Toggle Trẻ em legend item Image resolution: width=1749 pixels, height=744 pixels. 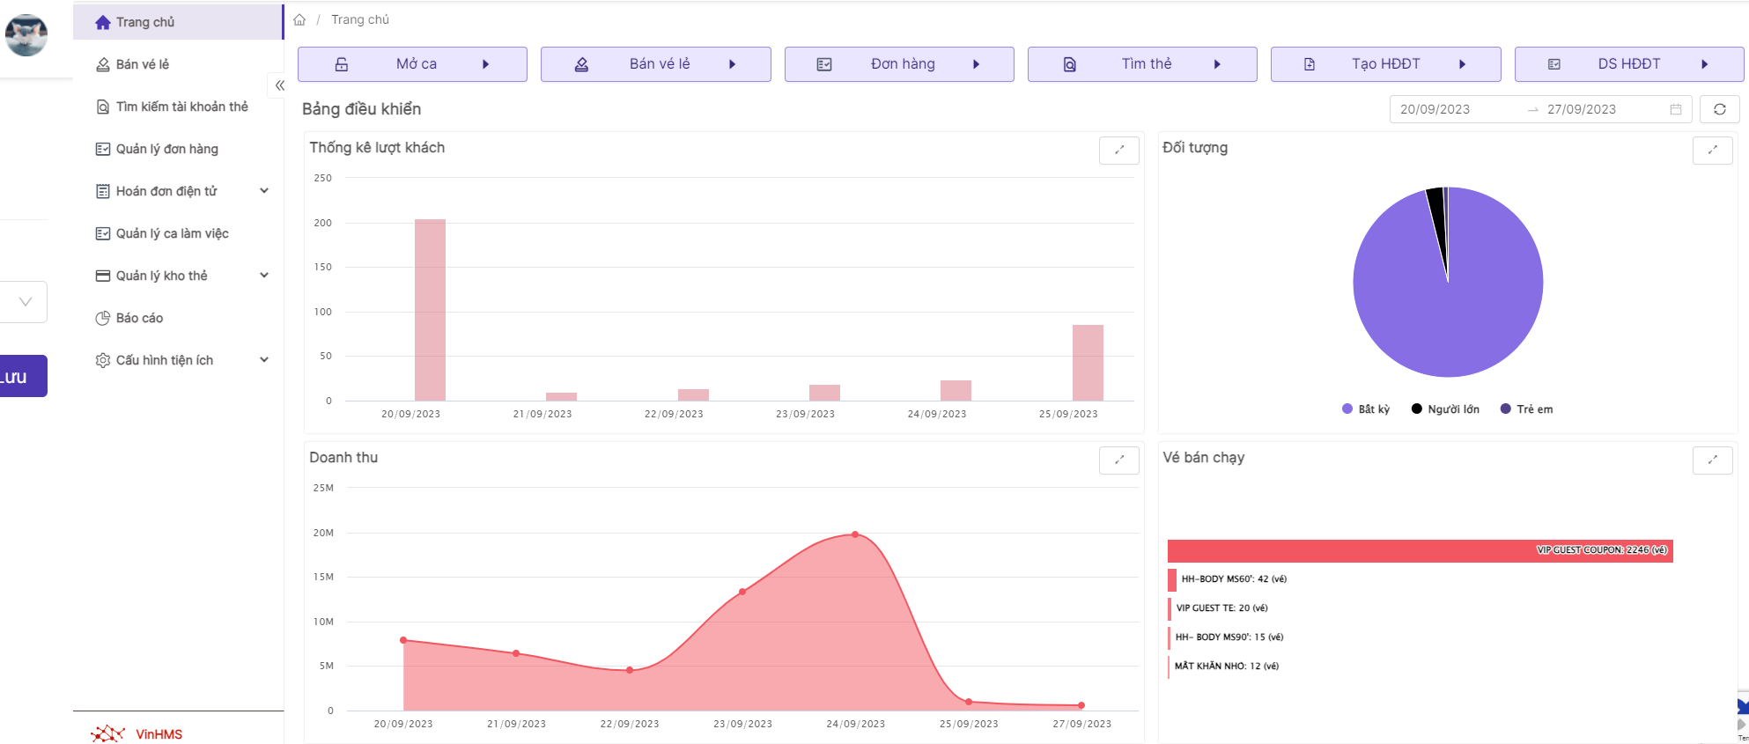(x=1527, y=409)
